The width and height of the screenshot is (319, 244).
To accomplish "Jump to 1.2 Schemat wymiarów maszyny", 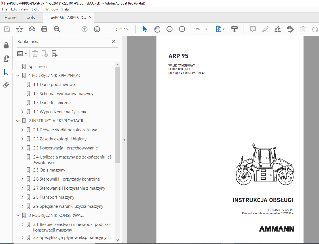I will click(63, 94).
